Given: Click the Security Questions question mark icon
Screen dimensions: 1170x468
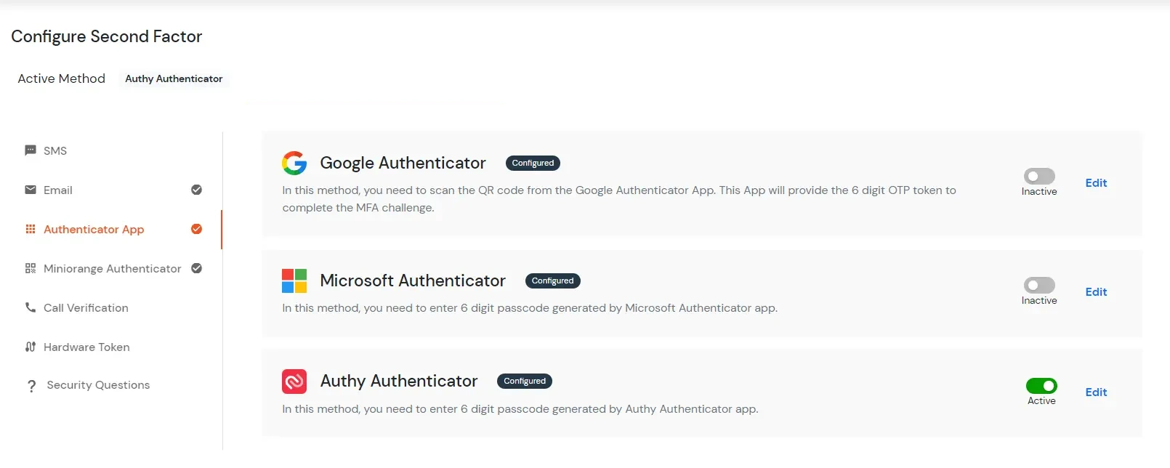Looking at the screenshot, I should point(30,385).
